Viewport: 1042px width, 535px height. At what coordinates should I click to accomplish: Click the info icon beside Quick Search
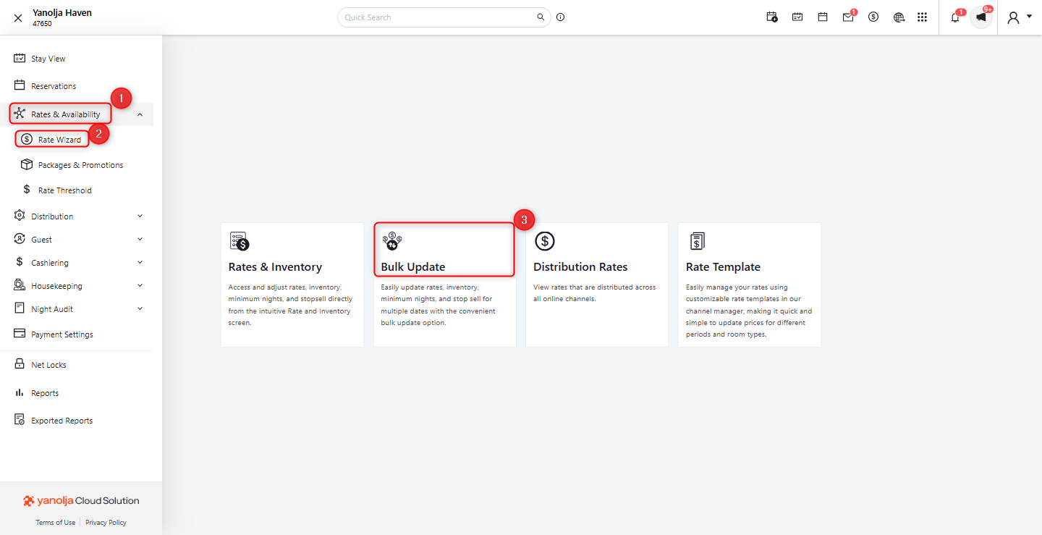(561, 17)
